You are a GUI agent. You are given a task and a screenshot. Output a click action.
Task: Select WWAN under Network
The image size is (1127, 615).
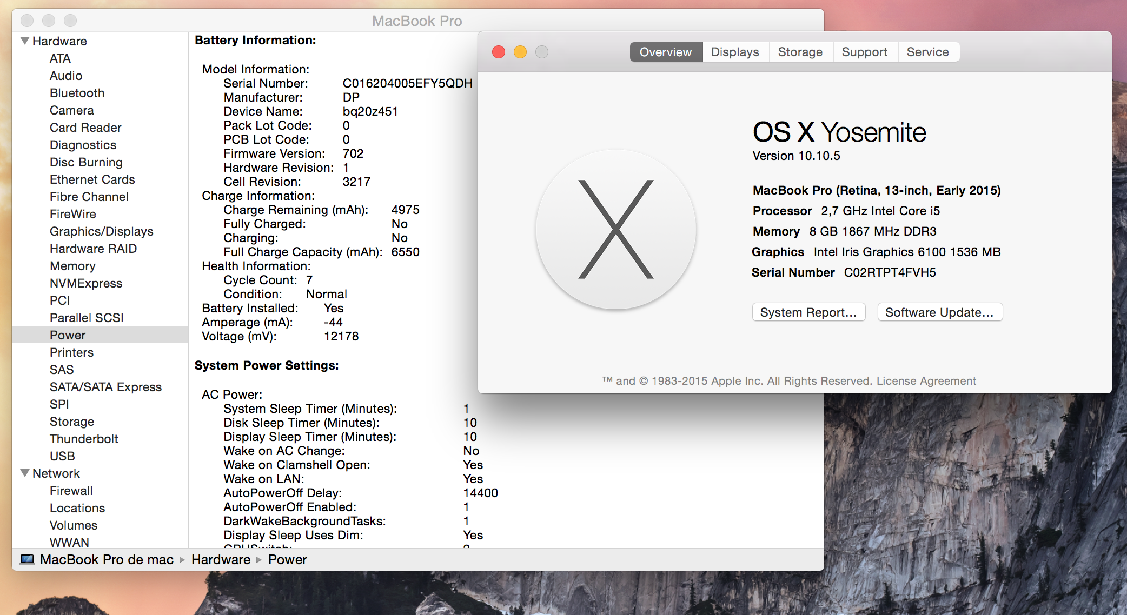click(x=69, y=542)
